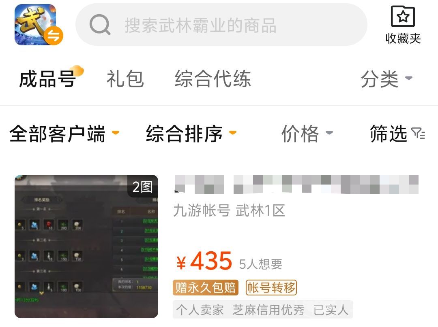The height and width of the screenshot is (327, 438).
Task: Click the filter funnel icon beside 筛选
Action: click(418, 133)
